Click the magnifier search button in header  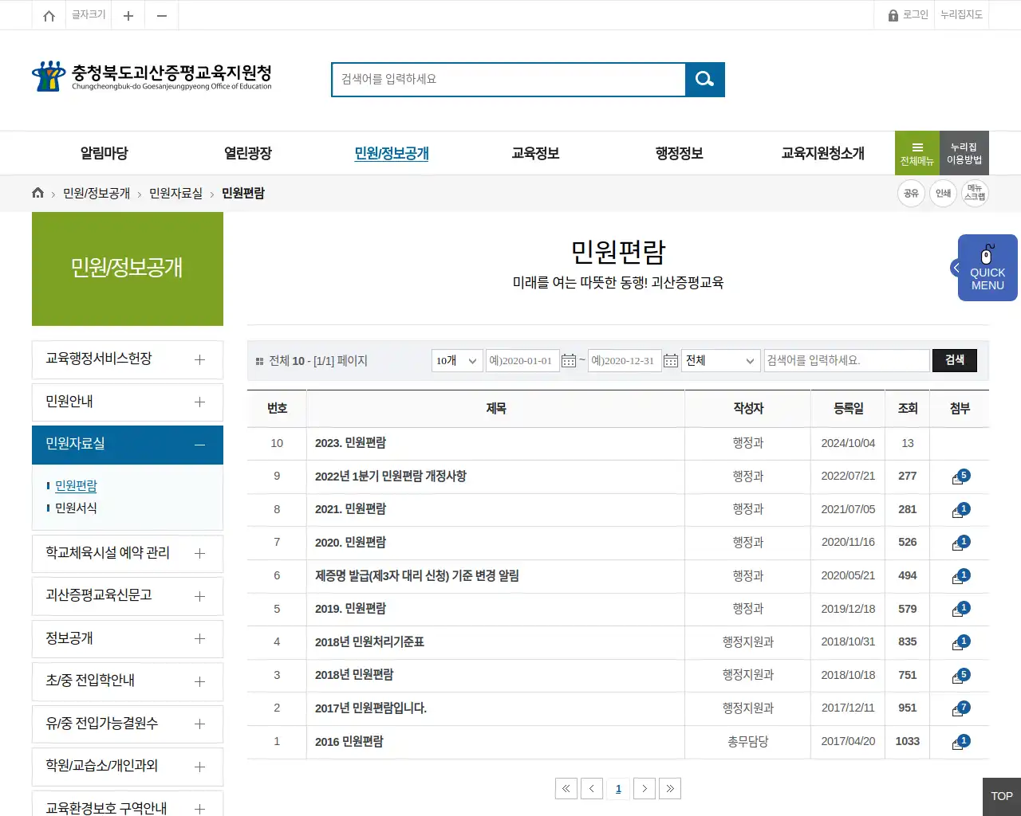pos(705,80)
